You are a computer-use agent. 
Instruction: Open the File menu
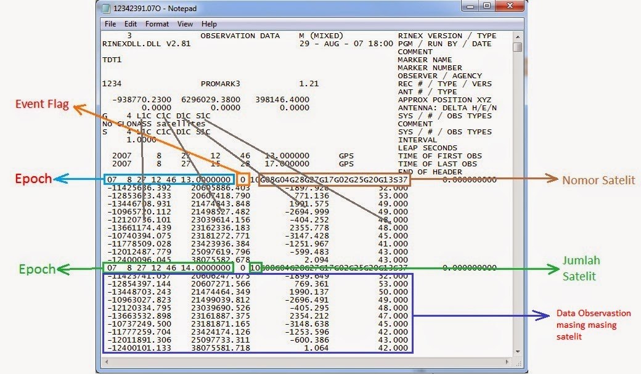(110, 23)
